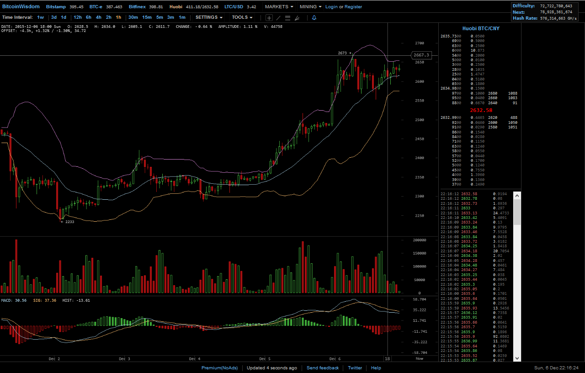Click the 'Sun, 6 Dec 22:16:24' clock
This screenshot has height=373, width=585.
[x=557, y=368]
